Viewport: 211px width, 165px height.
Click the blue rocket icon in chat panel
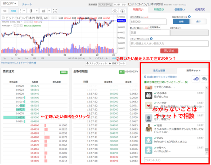(196, 79)
